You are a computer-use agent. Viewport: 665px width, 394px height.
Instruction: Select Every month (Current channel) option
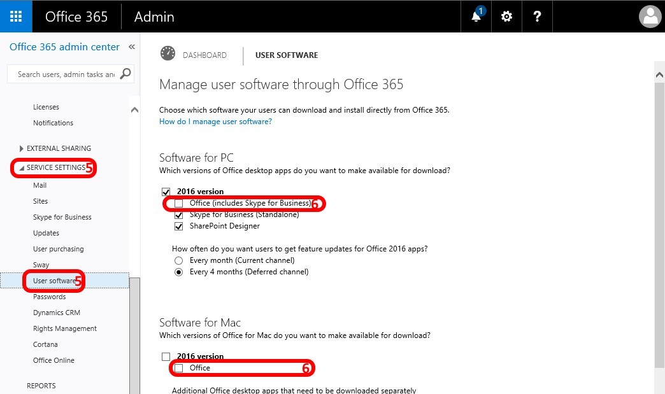tap(178, 260)
